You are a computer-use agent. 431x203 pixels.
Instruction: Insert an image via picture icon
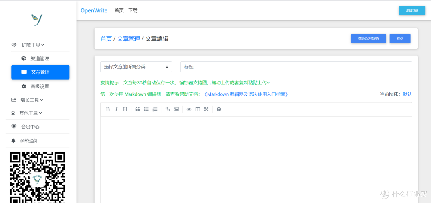tap(176, 109)
